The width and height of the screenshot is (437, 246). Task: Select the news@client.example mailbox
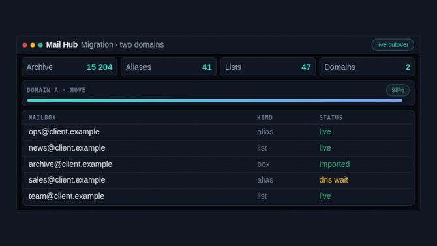click(67, 148)
